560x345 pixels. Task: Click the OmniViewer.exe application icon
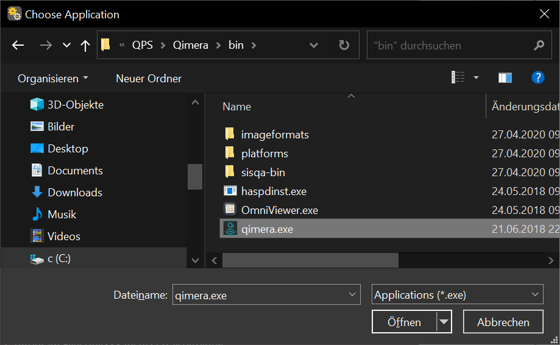230,209
